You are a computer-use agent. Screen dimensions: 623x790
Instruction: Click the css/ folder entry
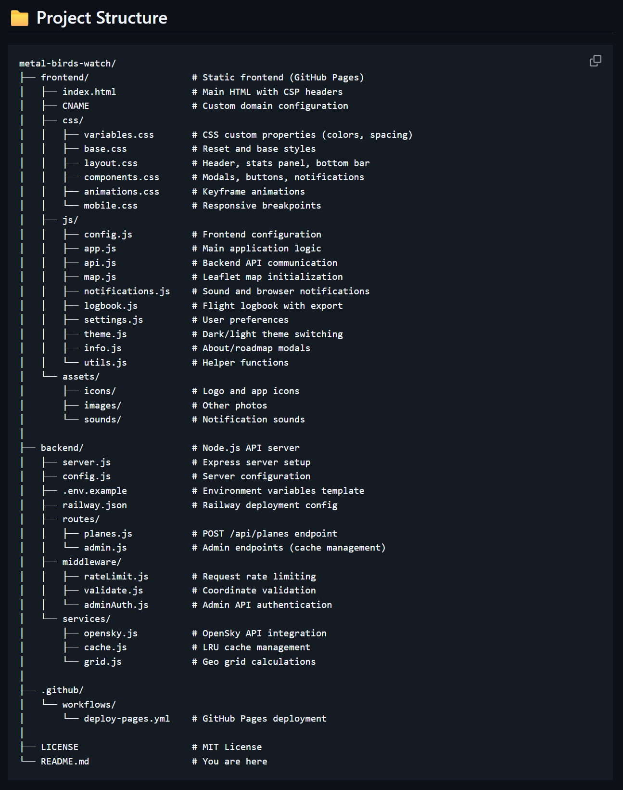(73, 120)
